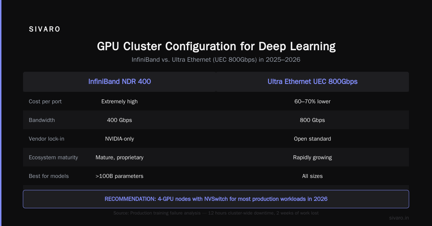Click the 800 Gbps value
Screen dimensions: 432x226
[312, 120]
